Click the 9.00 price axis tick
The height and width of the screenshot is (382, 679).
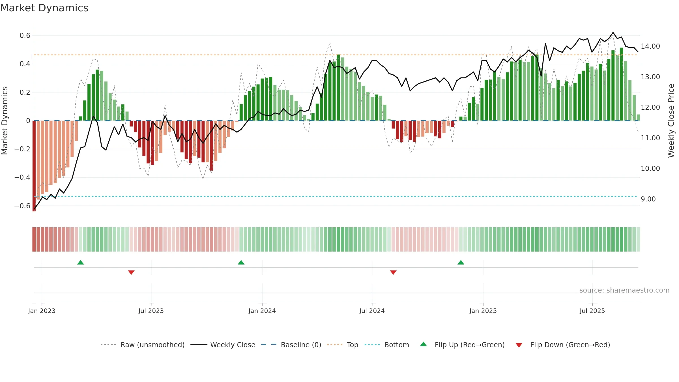648,199
